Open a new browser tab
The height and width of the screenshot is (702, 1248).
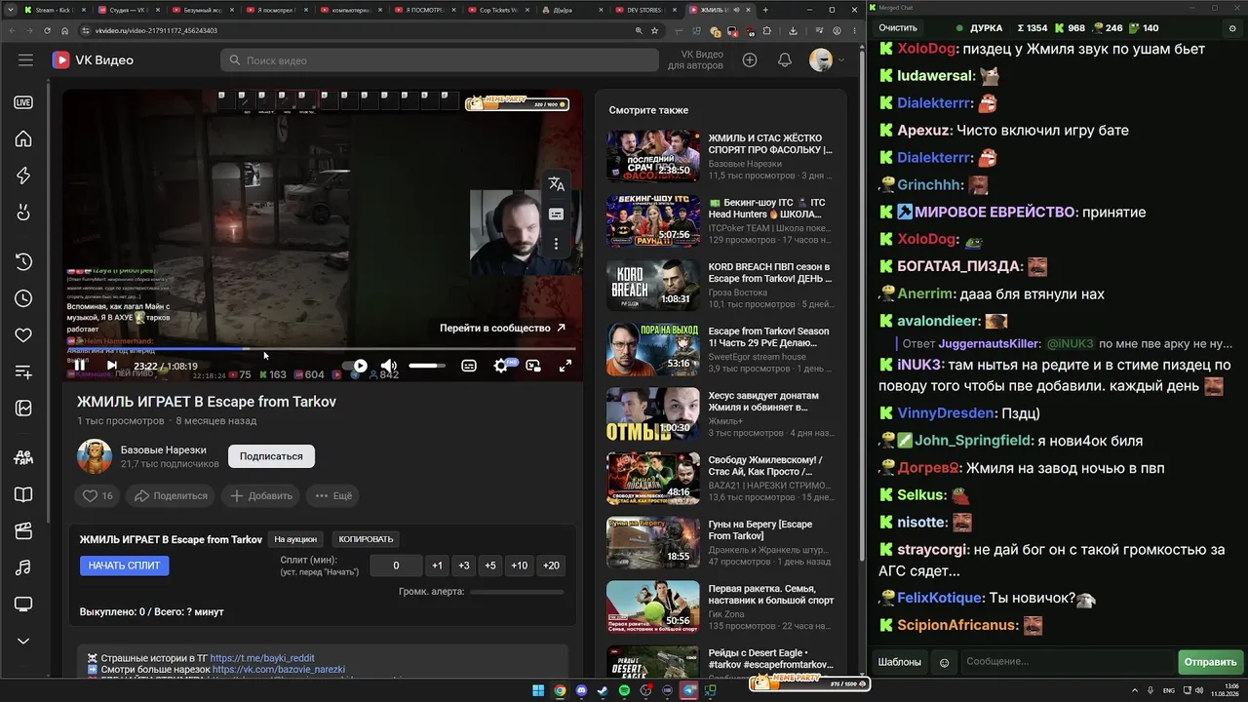pos(765,10)
